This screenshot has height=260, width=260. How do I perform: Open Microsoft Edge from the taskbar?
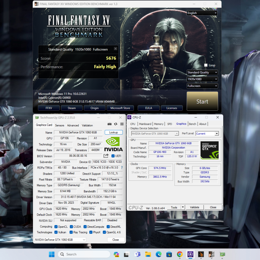158,254
